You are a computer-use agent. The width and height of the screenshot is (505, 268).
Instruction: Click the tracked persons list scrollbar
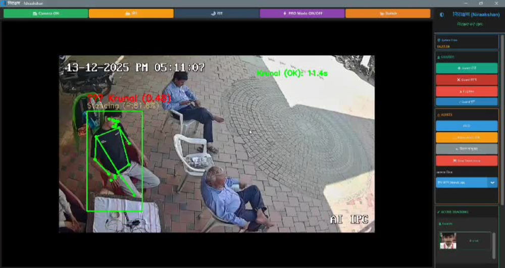(494, 245)
